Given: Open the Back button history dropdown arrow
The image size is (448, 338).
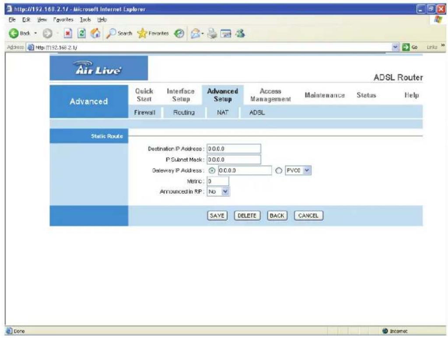Looking at the screenshot, I should point(35,33).
